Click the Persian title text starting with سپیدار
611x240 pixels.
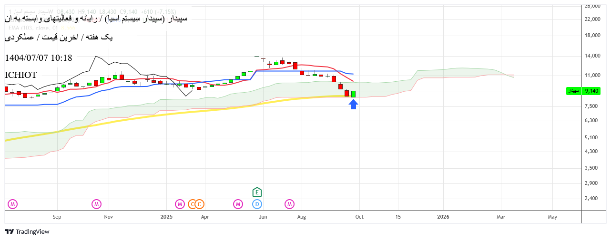[x=96, y=19]
